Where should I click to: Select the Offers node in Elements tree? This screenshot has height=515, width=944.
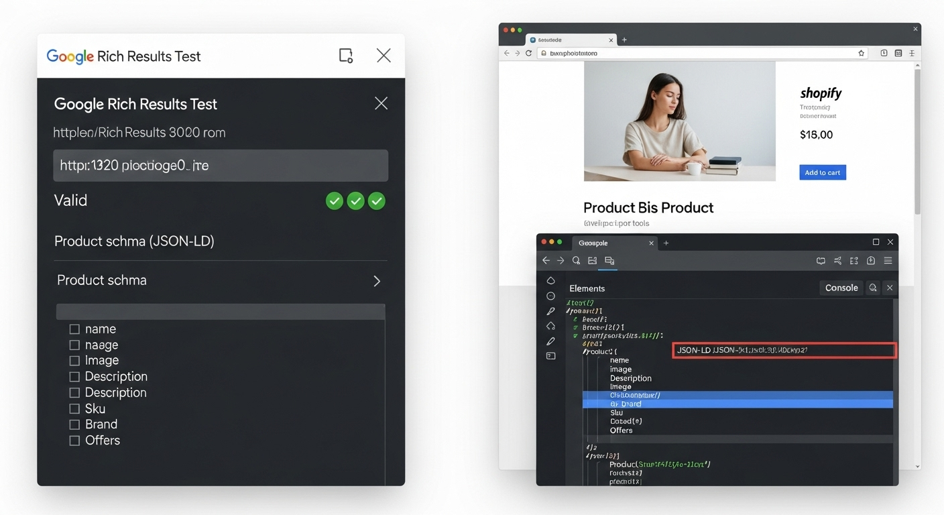tap(621, 431)
